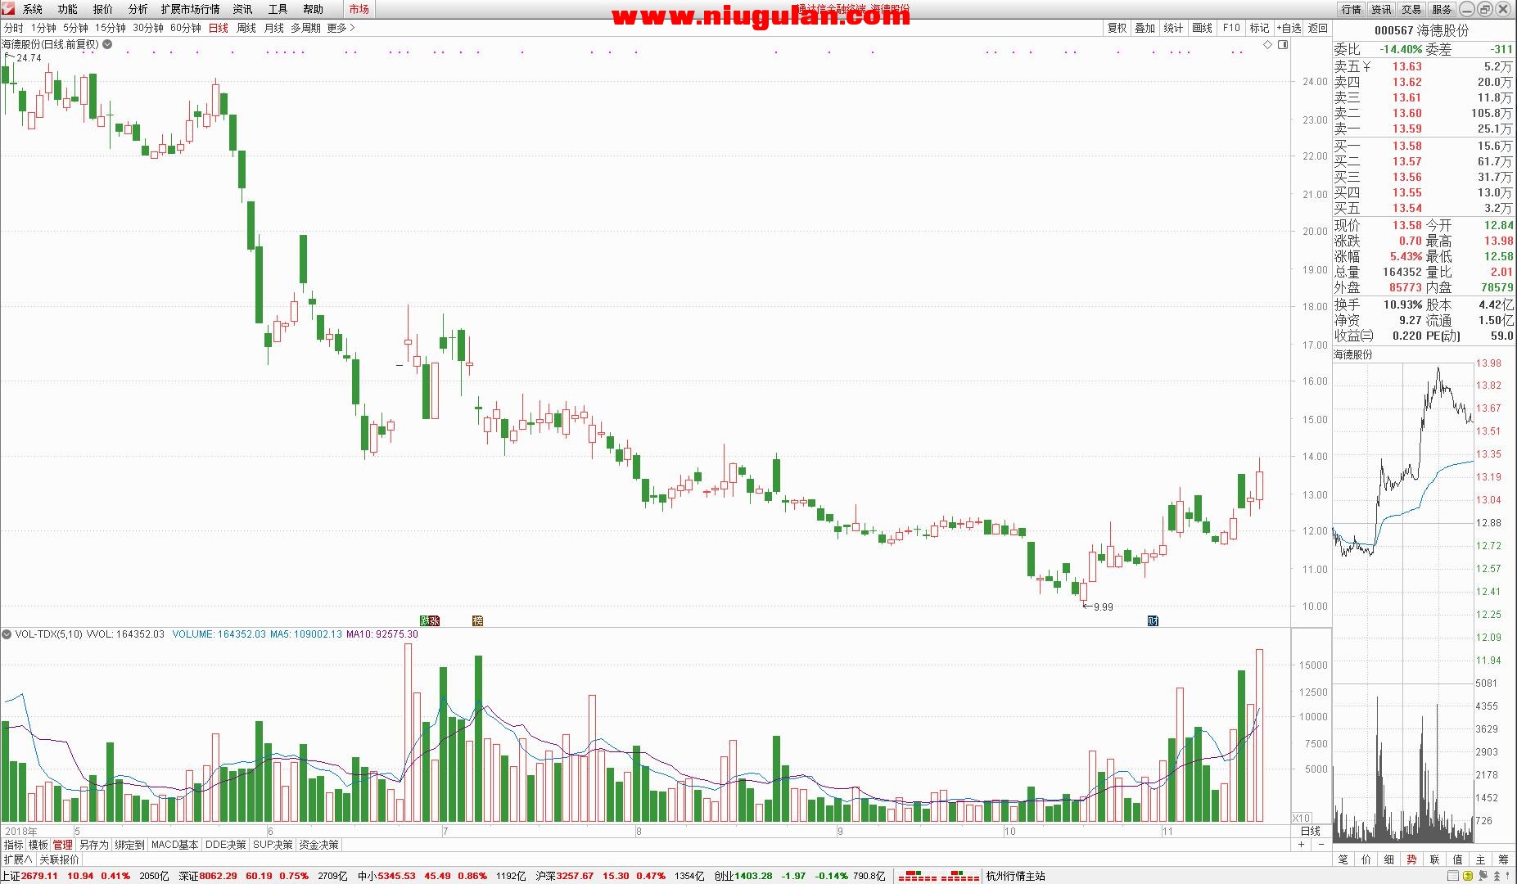Viewport: 1517px width, 884px height.
Task: Open the 报价 menu
Action: click(x=103, y=9)
